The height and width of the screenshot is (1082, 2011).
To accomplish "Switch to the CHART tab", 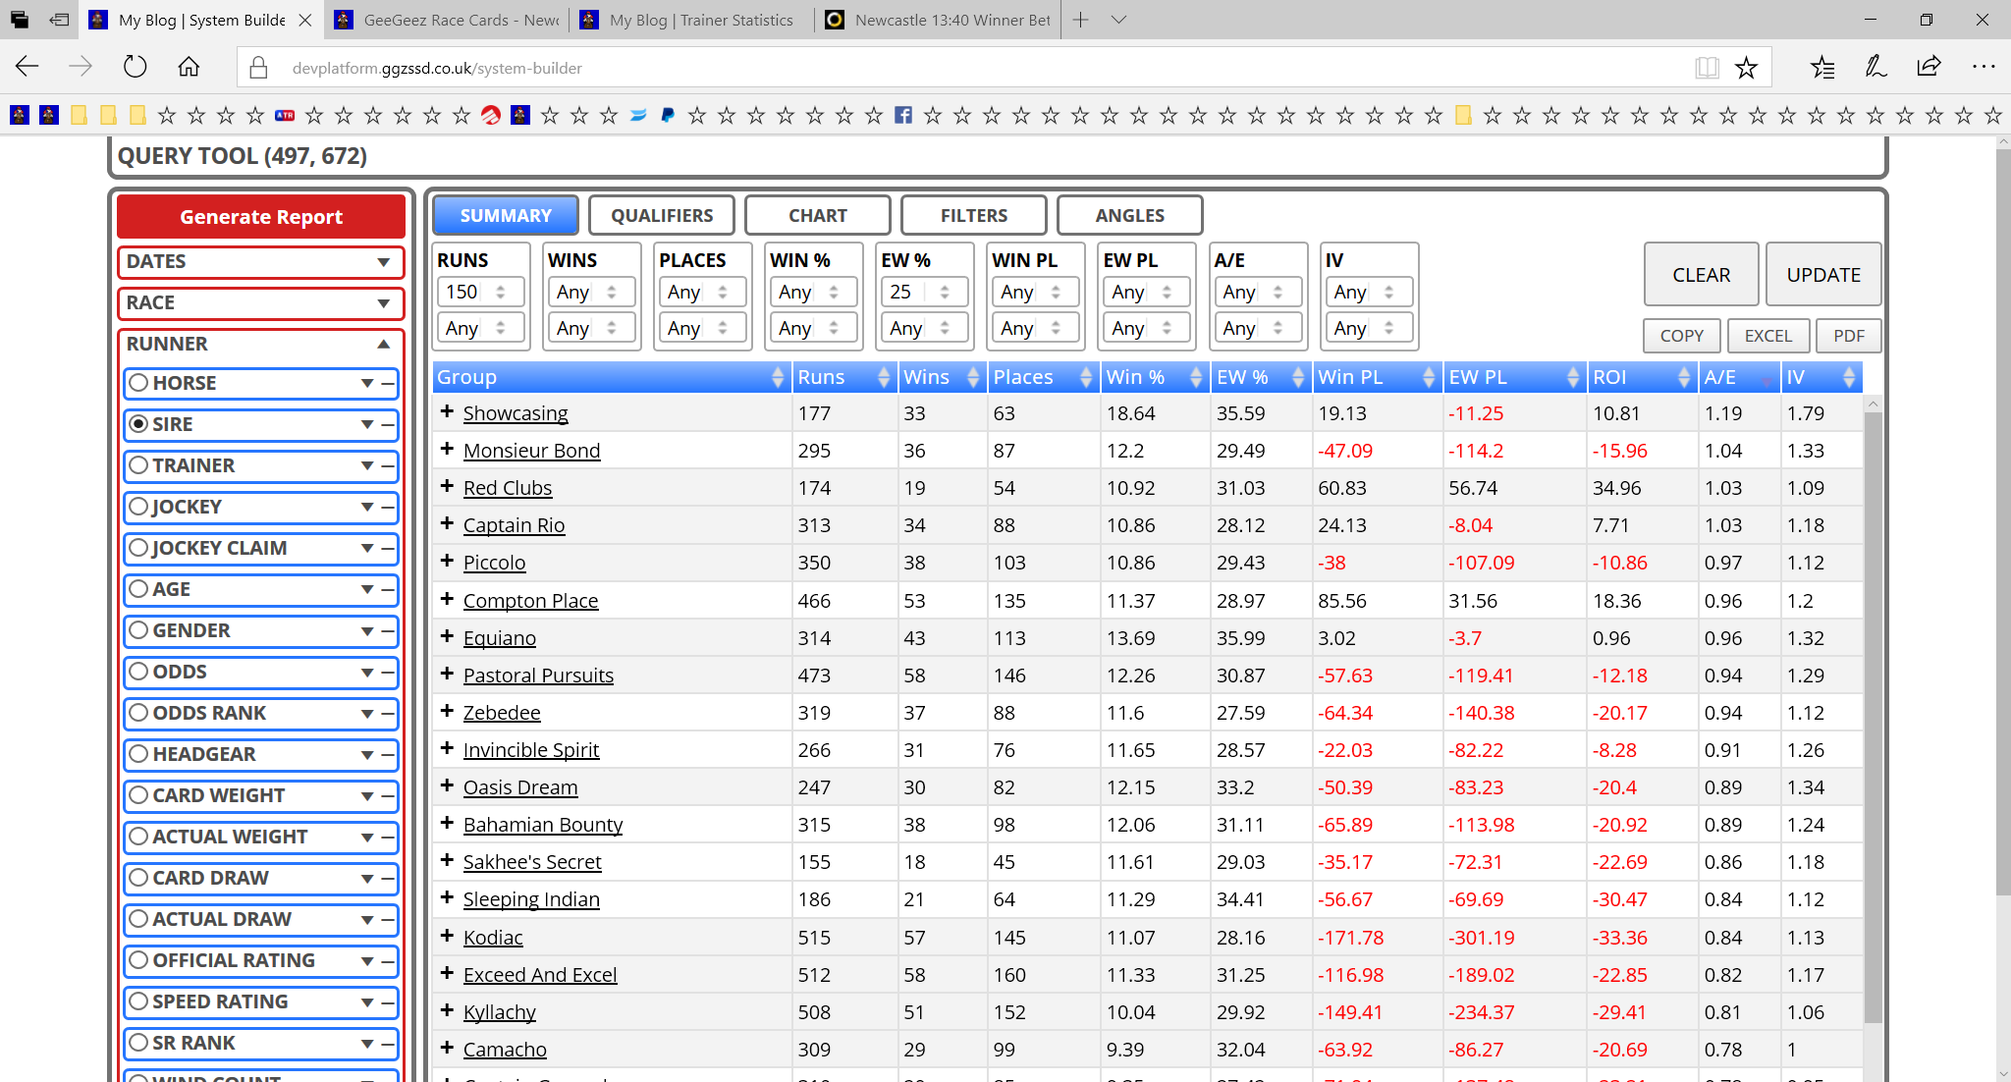I will click(817, 215).
